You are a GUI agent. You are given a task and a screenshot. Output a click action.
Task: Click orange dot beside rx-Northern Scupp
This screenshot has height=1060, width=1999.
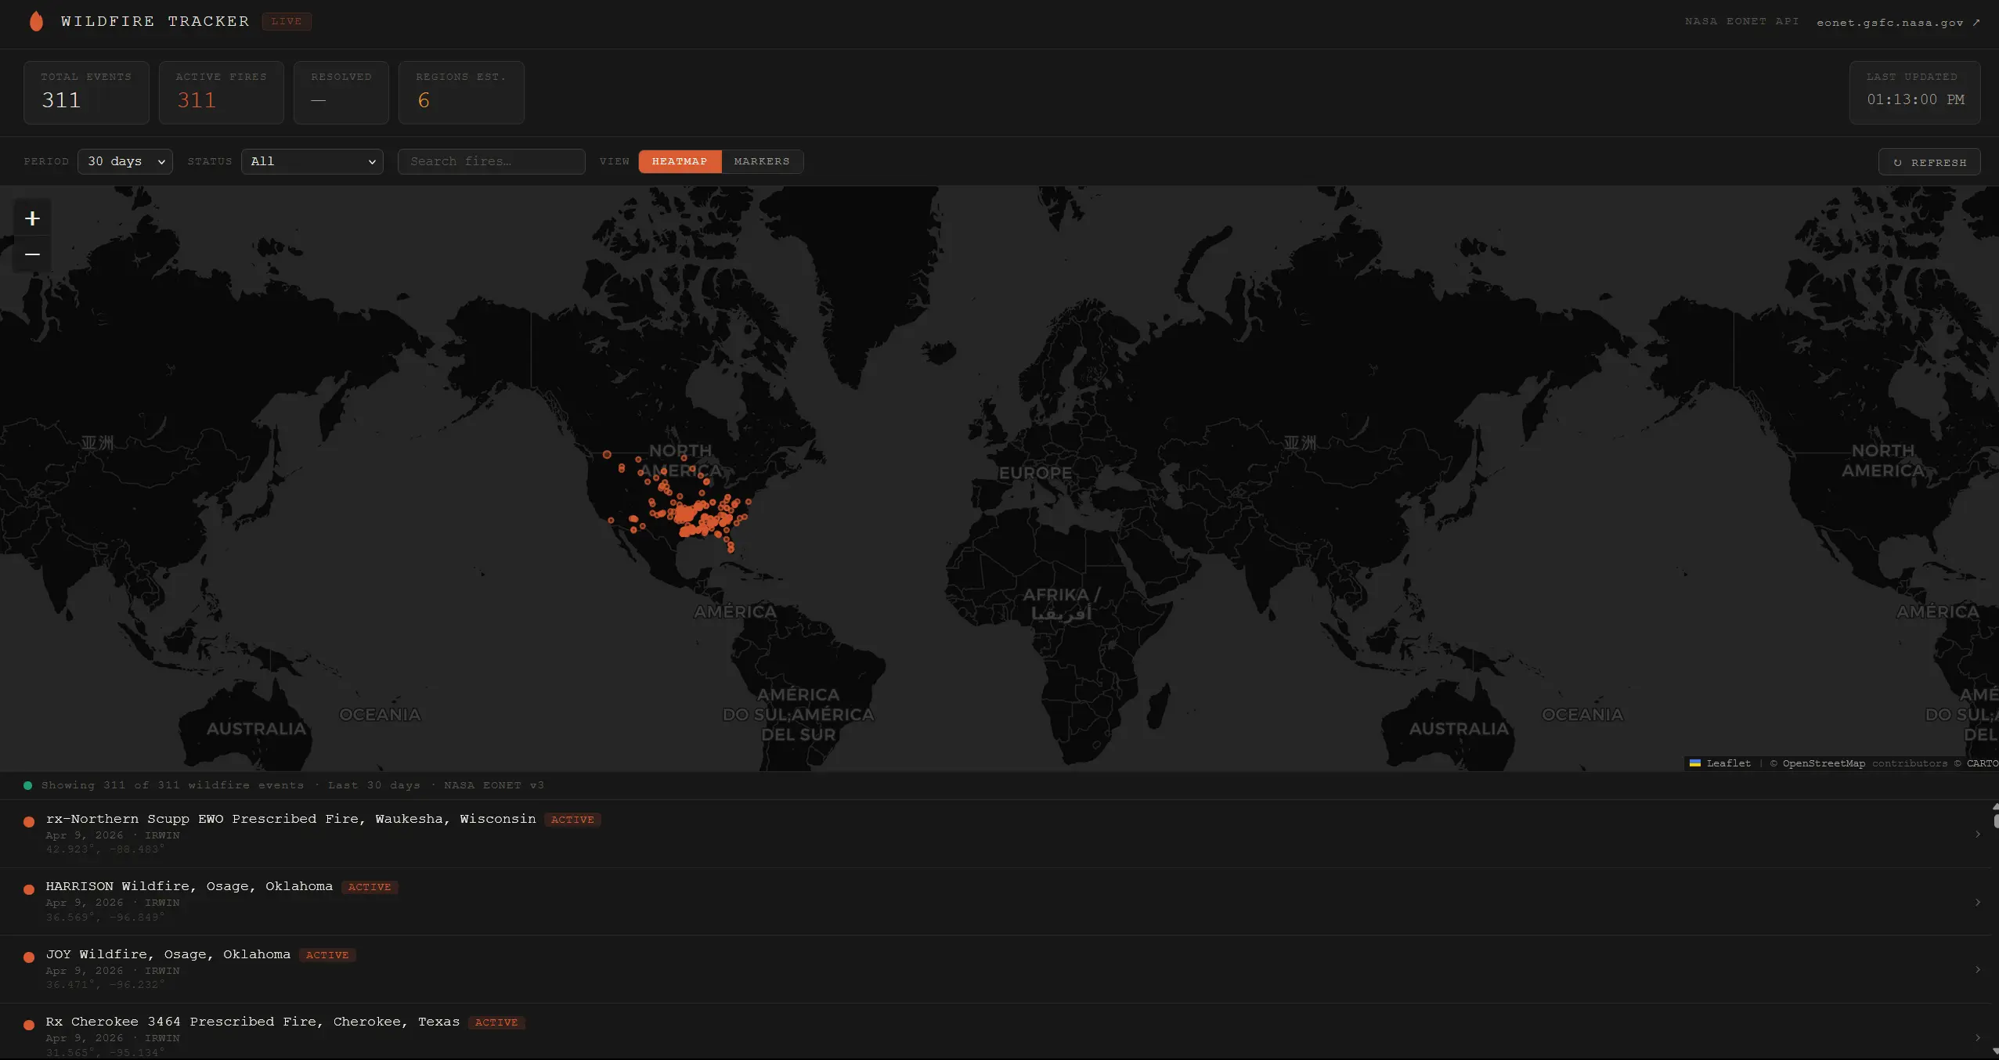[x=29, y=822]
